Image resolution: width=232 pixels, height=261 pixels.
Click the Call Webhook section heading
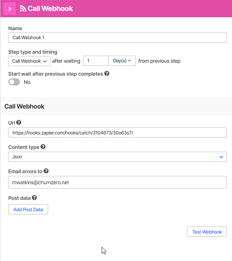pos(24,106)
